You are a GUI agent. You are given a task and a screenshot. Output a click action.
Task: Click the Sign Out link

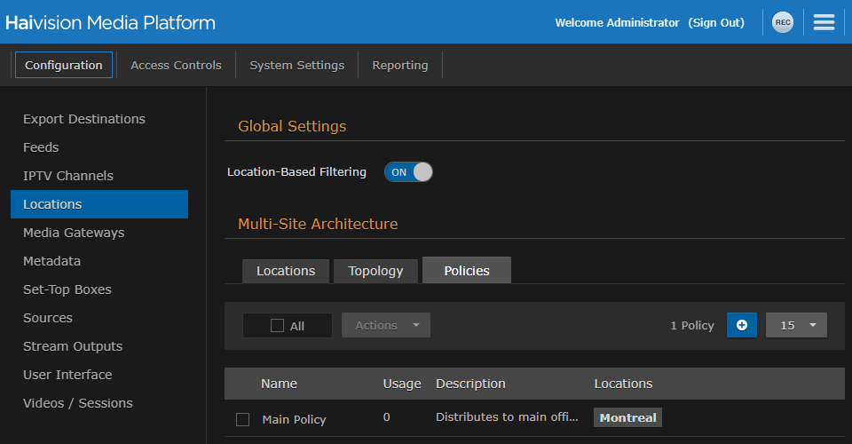coord(716,23)
